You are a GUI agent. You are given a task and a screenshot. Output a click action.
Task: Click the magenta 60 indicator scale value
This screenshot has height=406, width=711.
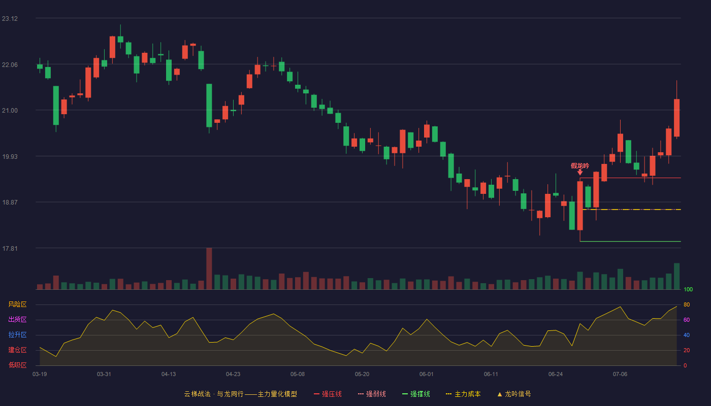[687, 320]
